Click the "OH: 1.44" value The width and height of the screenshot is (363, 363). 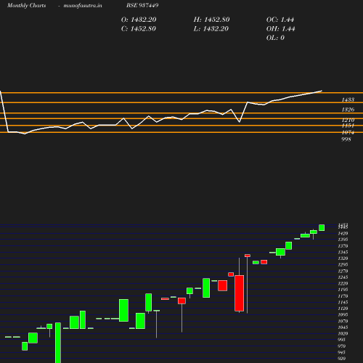pos(281,29)
